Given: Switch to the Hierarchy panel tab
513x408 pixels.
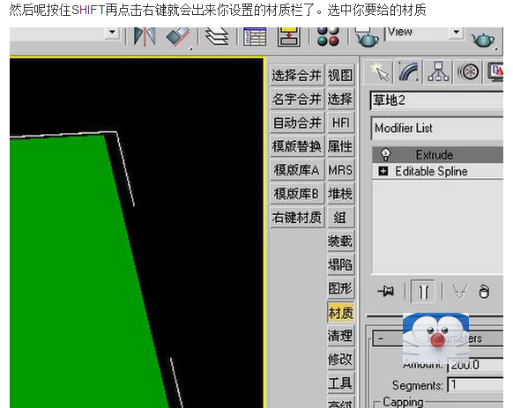Looking at the screenshot, I should 438,71.
